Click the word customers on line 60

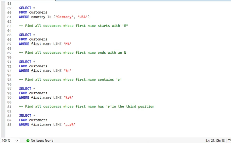tap(38, 12)
